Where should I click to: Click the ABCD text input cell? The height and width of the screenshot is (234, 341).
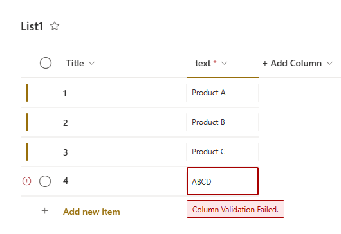pos(223,181)
